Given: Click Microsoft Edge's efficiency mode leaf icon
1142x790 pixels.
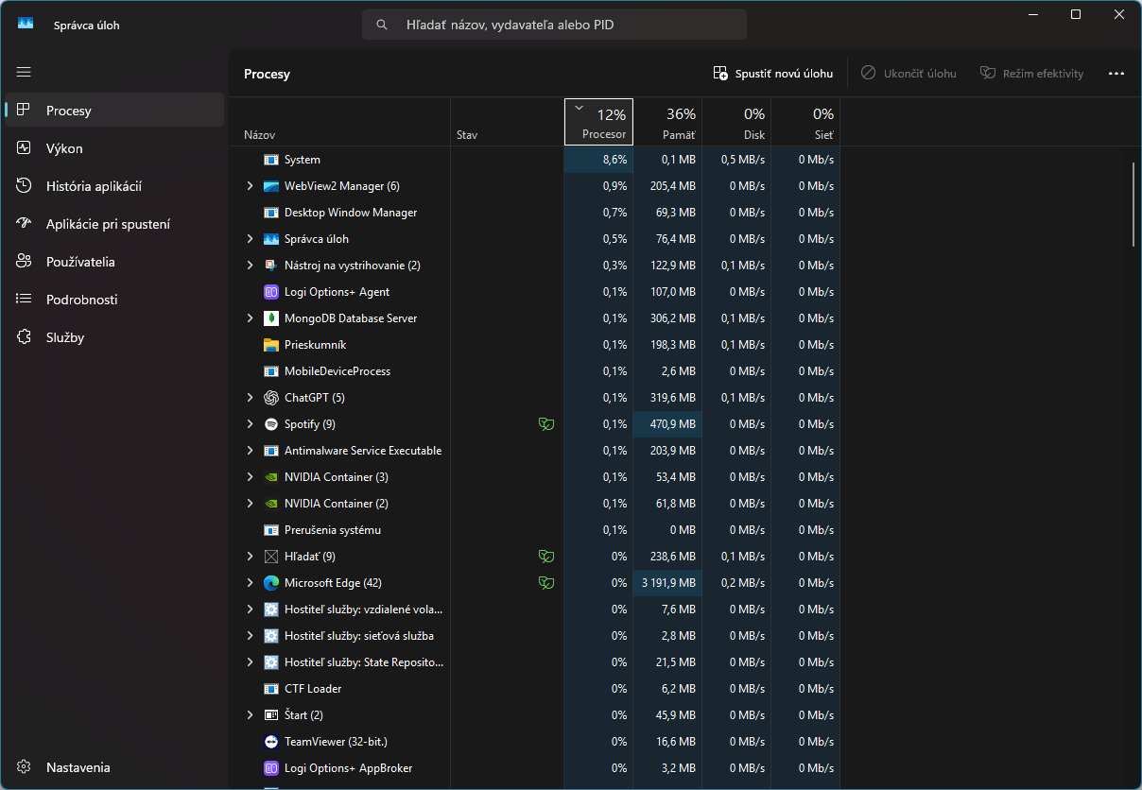Looking at the screenshot, I should pos(546,583).
